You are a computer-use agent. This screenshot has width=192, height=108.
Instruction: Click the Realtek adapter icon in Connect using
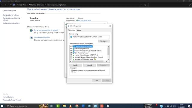point(71,37)
